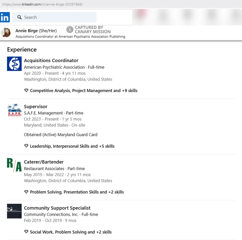242x240 pixels.
Task: Click 'Apr 2020 - Present · 4 yrs 11 mos'
Action: click(55, 73)
